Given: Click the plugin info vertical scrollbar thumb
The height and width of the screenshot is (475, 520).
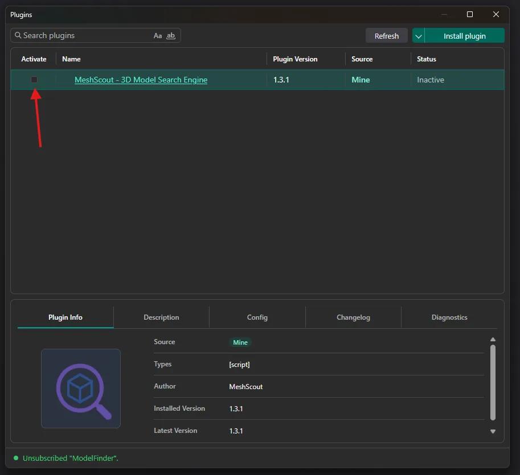Looking at the screenshot, I should click(493, 383).
